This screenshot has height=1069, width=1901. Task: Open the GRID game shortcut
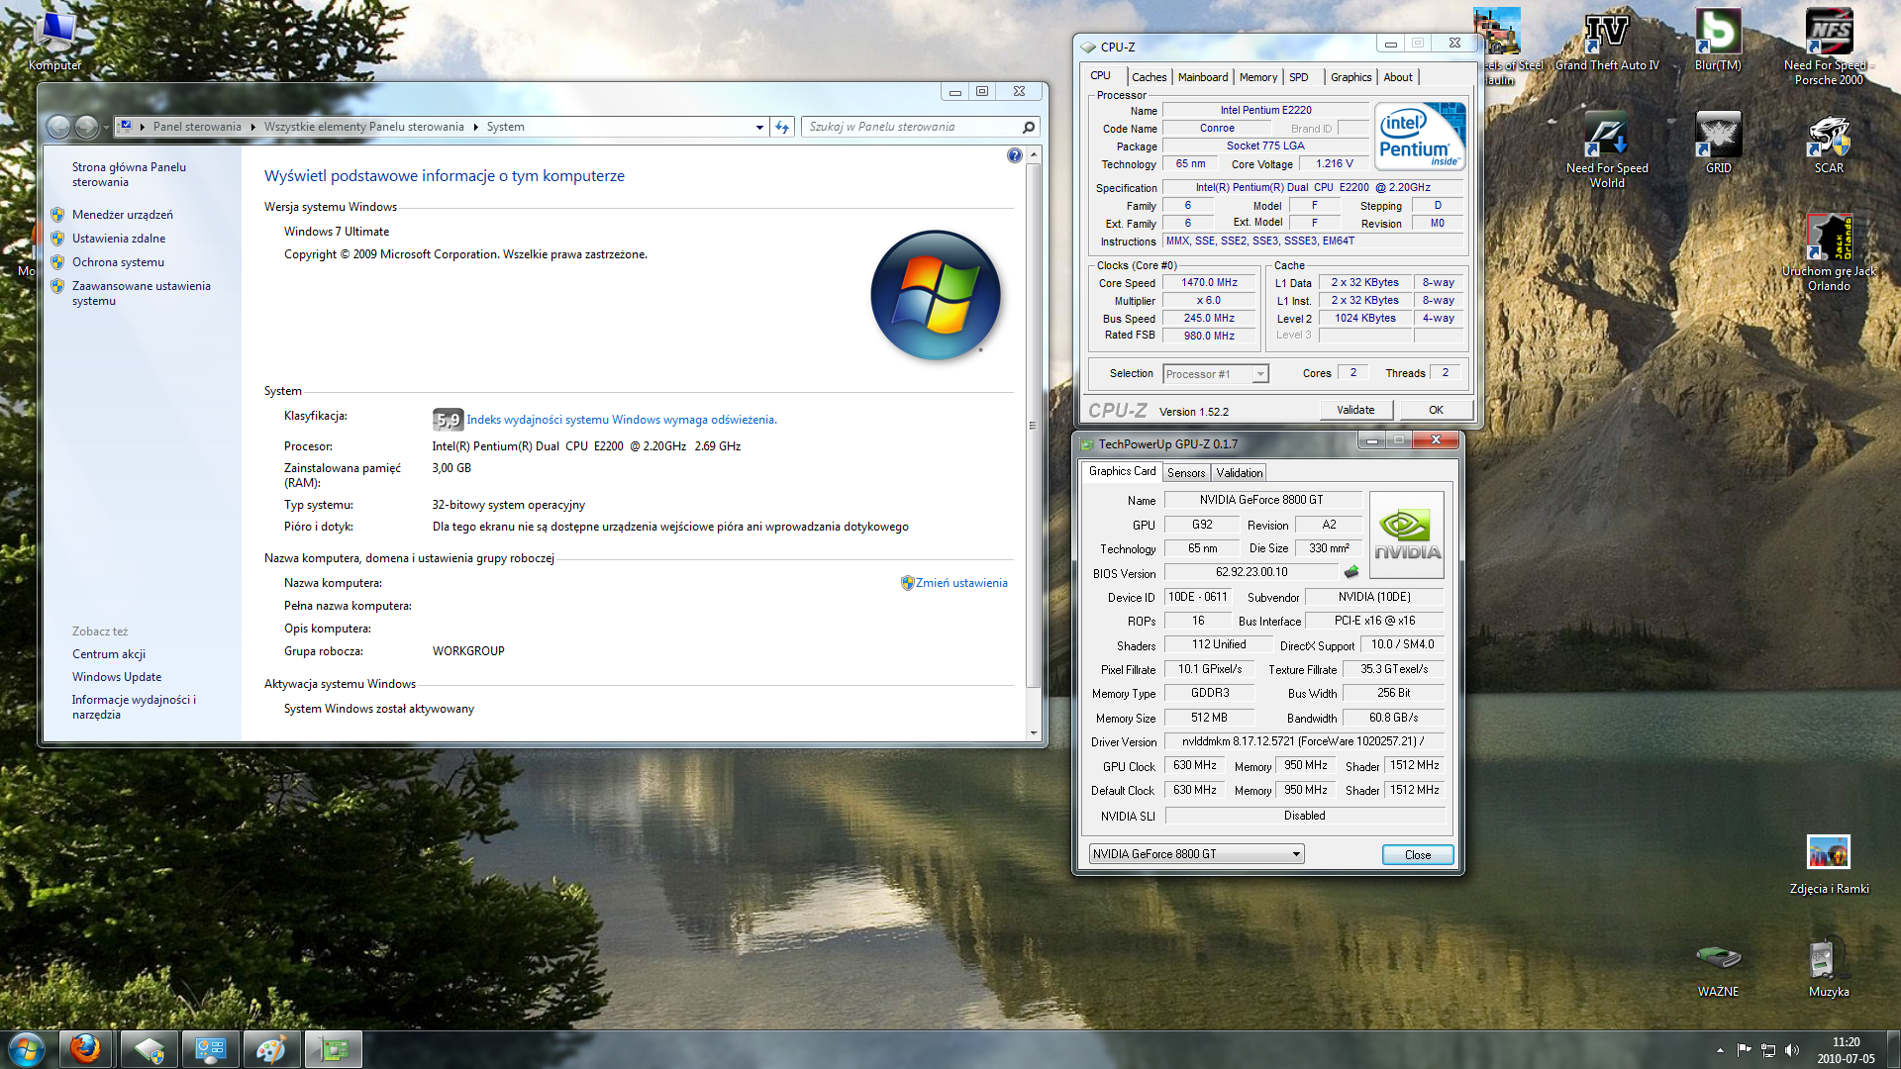click(x=1718, y=143)
